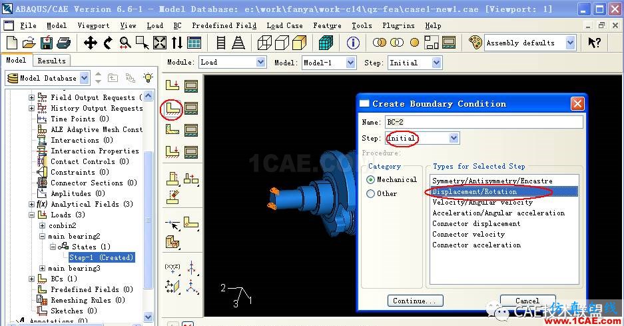Click the Create Load tool
The height and width of the screenshot is (326, 624).
172,85
